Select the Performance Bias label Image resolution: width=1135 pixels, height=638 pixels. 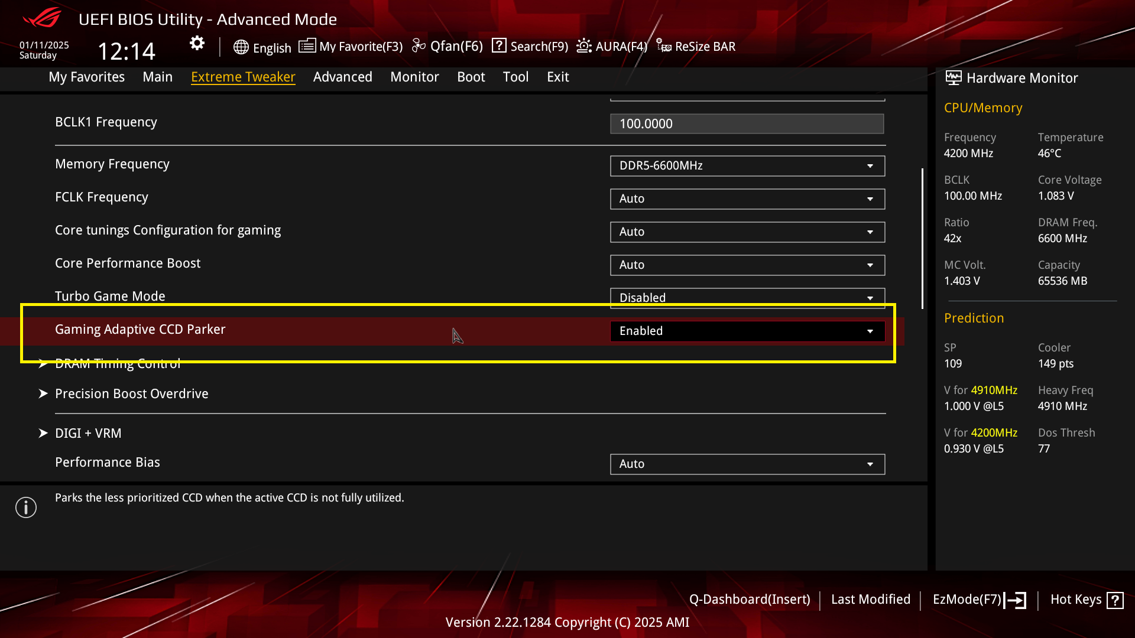coord(108,463)
